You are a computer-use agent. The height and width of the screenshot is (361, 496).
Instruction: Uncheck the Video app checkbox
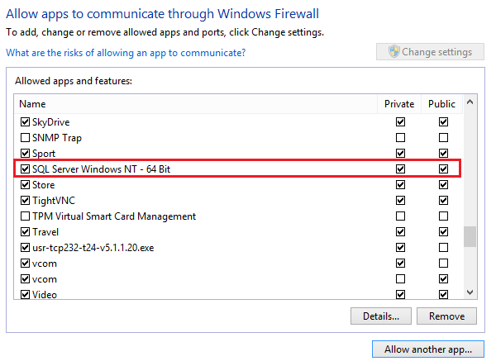25,295
